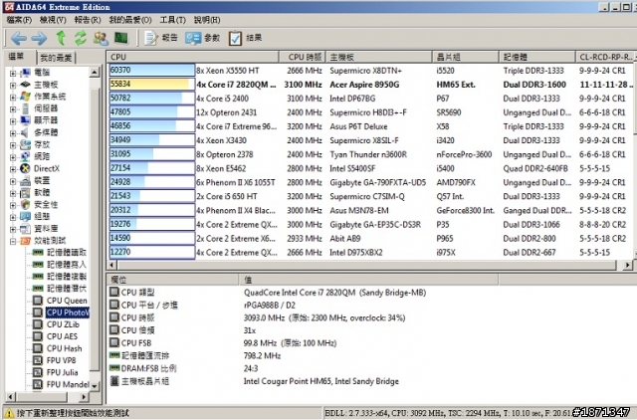This screenshot has width=637, height=420.
Task: Click the Back arrow toolbar icon
Action: [x=19, y=39]
